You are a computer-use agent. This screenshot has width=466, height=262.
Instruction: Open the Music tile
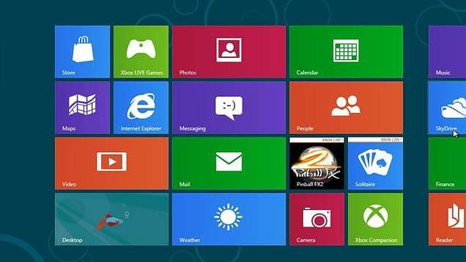coord(447,51)
